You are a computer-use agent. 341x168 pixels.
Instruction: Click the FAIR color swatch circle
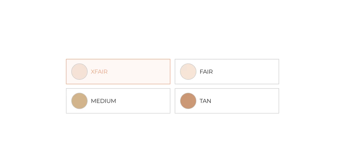(188, 72)
